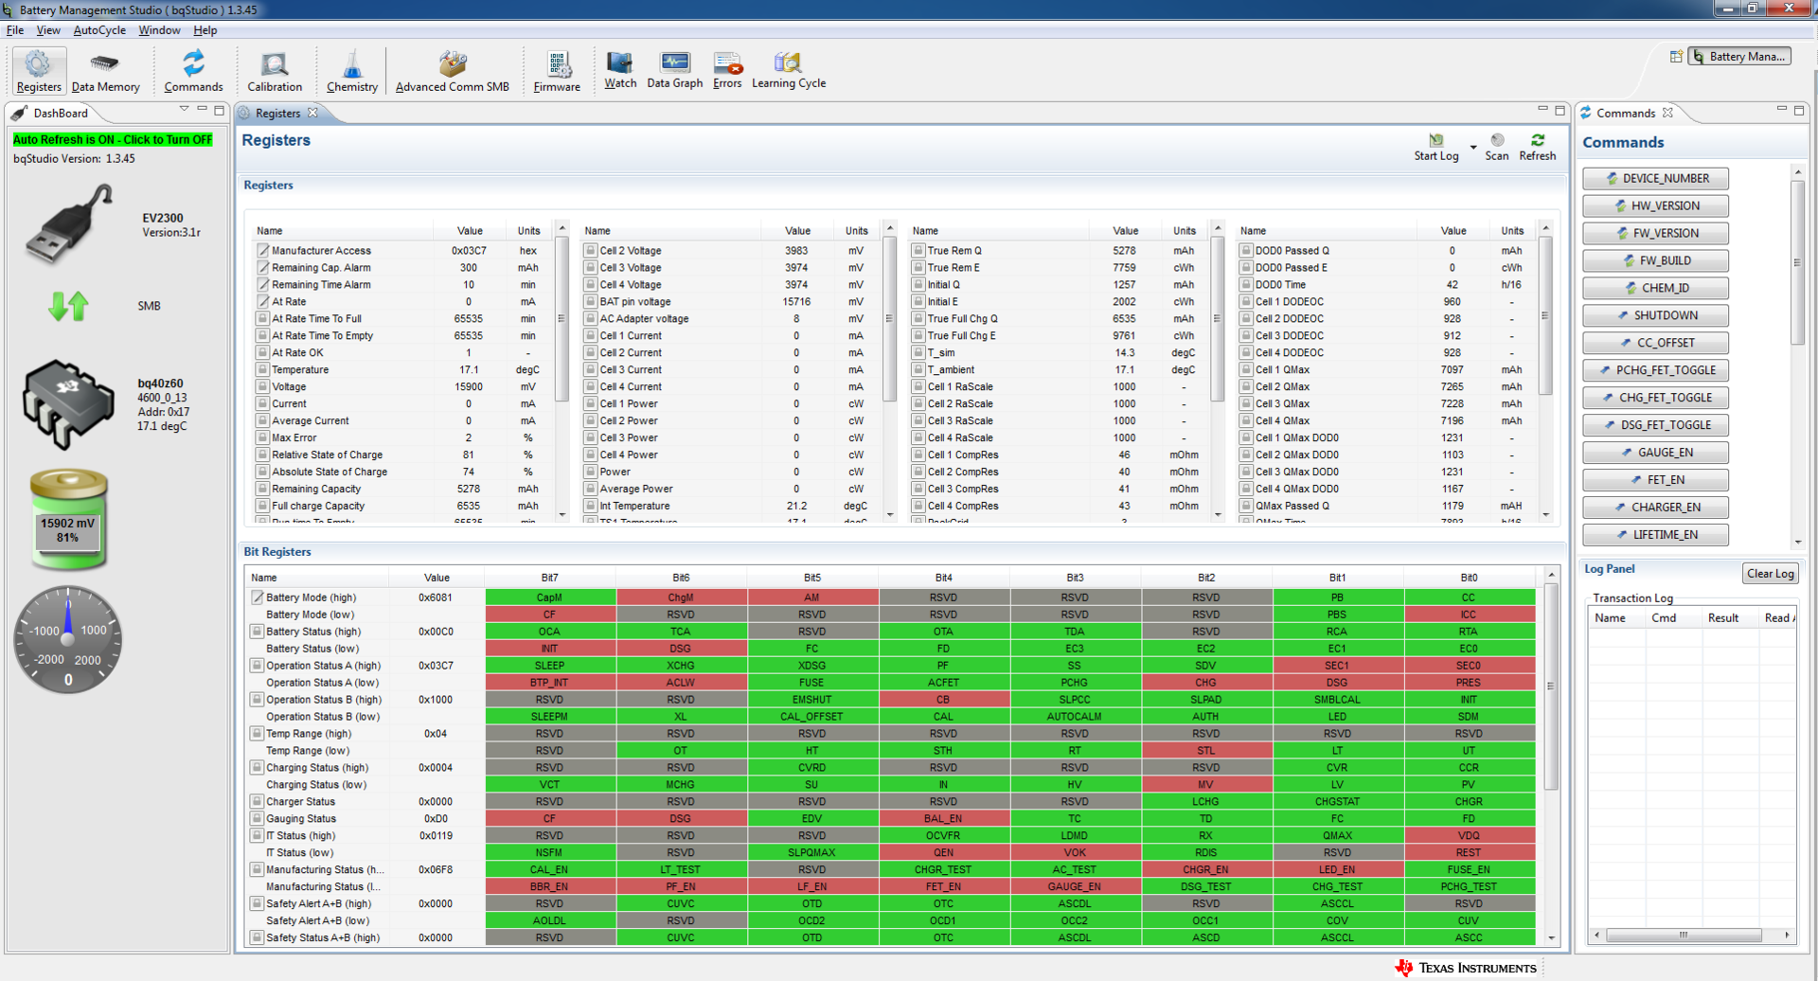Open the Help menu
Viewport: 1818px width, 981px height.
[205, 30]
